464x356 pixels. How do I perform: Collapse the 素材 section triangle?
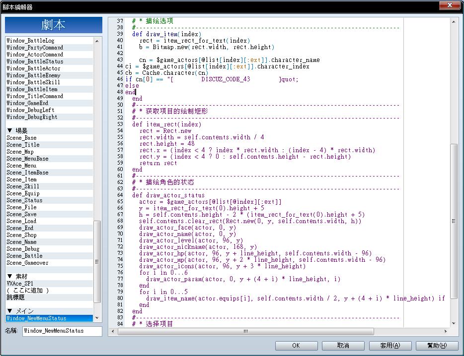pos(10,276)
